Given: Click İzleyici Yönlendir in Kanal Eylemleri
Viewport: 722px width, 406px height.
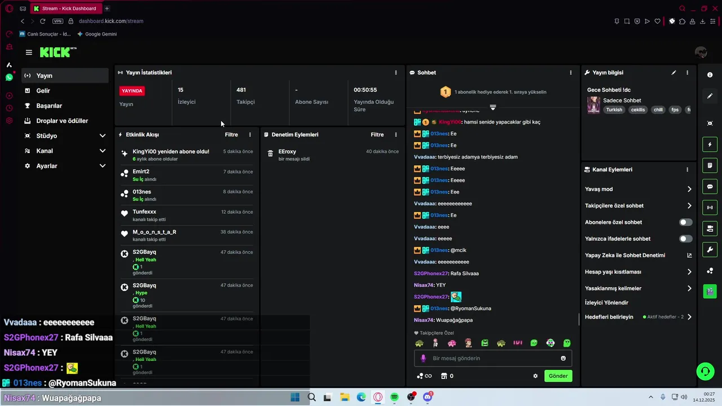Looking at the screenshot, I should [x=606, y=303].
